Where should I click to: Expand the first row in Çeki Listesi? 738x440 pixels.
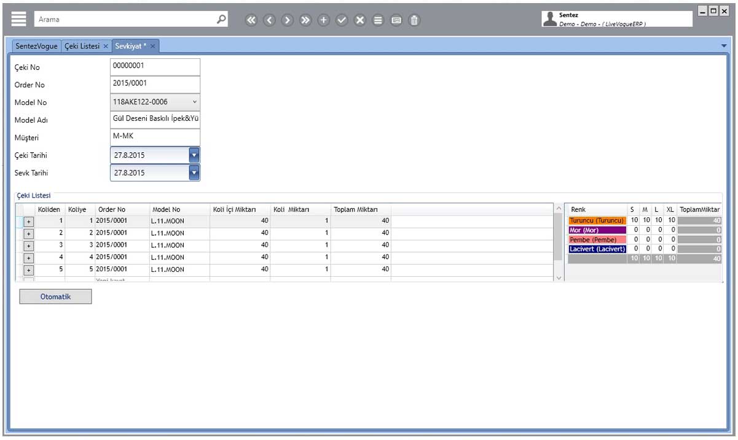(28, 221)
